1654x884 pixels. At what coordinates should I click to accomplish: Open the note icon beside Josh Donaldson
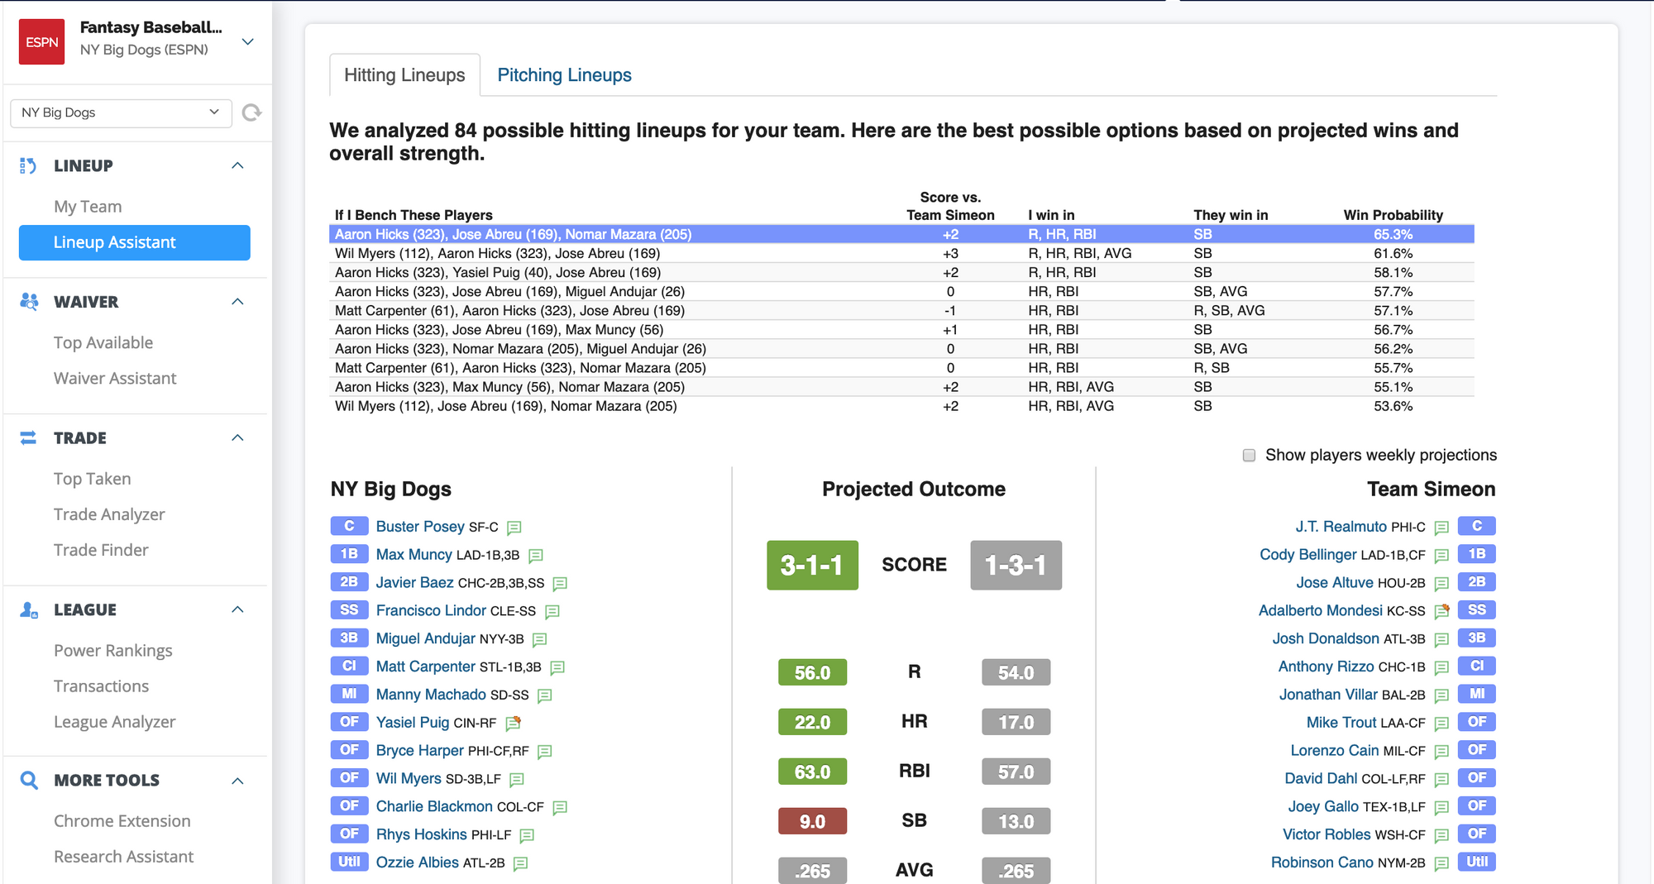click(x=1441, y=639)
